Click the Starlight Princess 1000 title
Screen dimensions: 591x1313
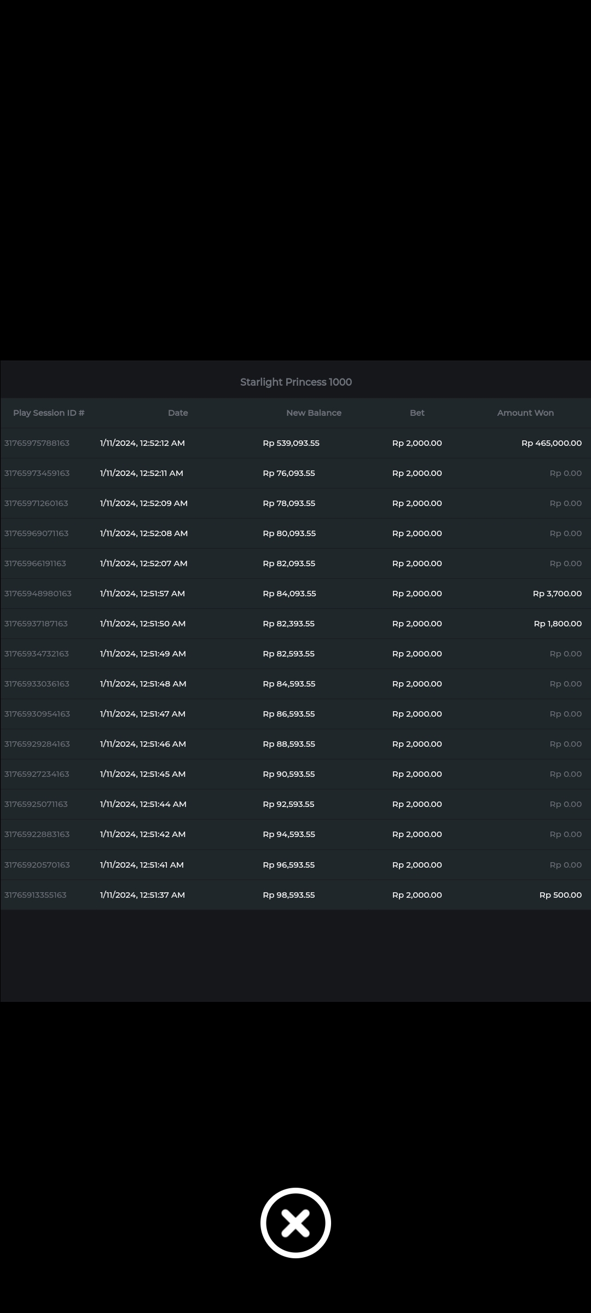click(296, 382)
